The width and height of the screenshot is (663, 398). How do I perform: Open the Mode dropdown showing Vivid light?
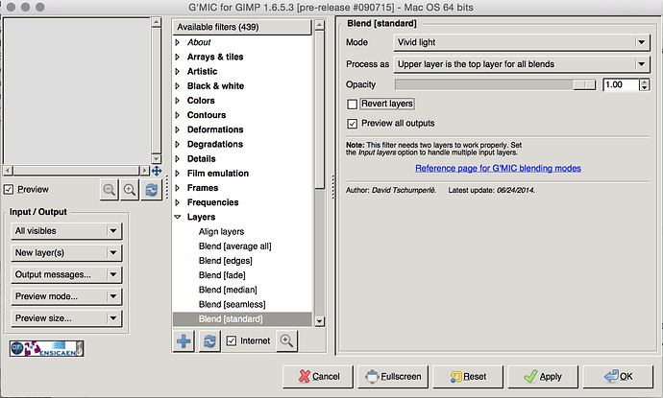pyautogui.click(x=522, y=42)
